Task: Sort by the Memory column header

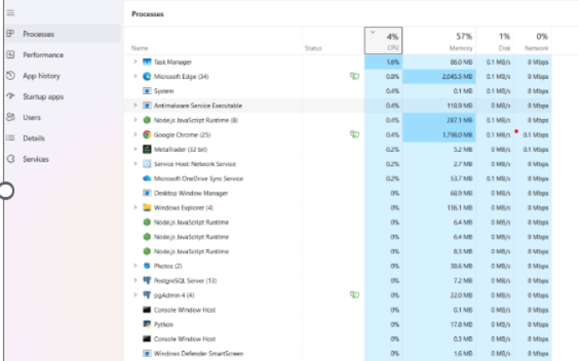Action: coord(439,40)
